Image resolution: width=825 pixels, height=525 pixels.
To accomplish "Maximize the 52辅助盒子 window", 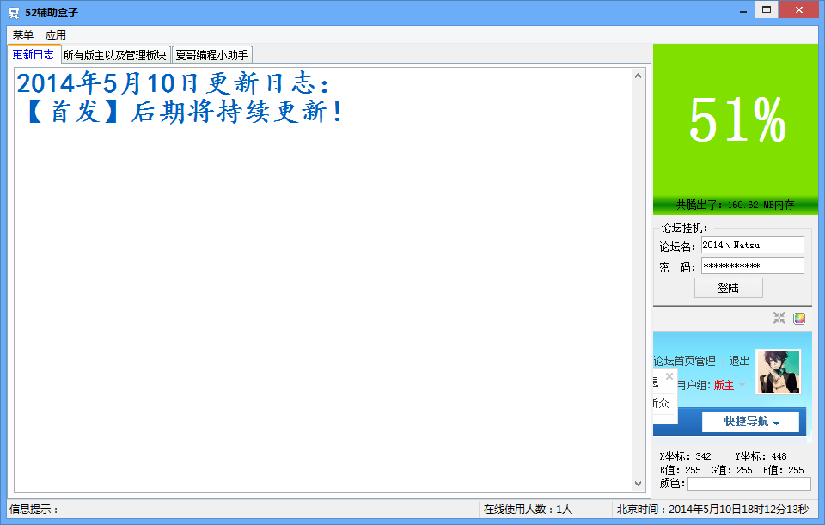I will pos(767,10).
